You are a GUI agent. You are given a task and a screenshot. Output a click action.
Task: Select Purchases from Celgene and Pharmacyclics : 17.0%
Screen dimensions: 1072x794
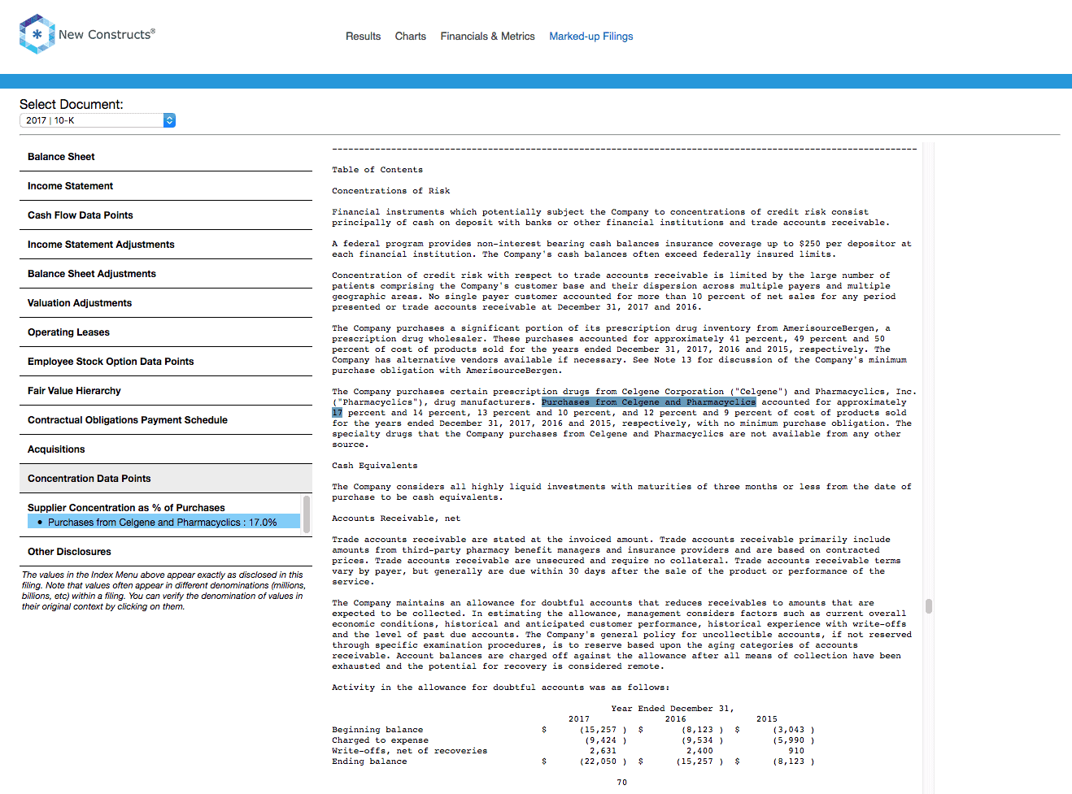point(163,522)
